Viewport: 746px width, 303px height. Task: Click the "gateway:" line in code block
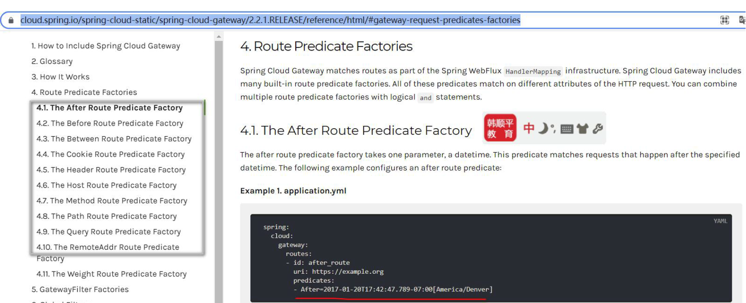293,245
